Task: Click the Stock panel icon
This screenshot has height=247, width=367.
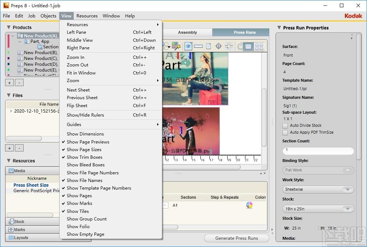Action: click(x=11, y=222)
